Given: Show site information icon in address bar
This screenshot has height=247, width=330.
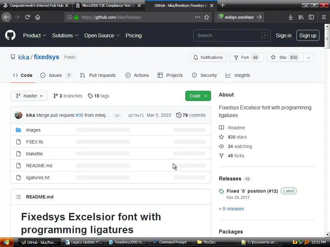Looking at the screenshot, I should 70,17.
